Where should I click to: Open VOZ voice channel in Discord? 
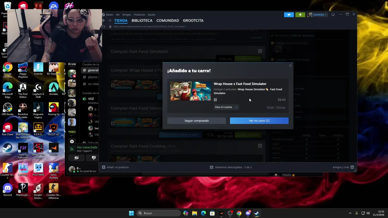point(90,99)
